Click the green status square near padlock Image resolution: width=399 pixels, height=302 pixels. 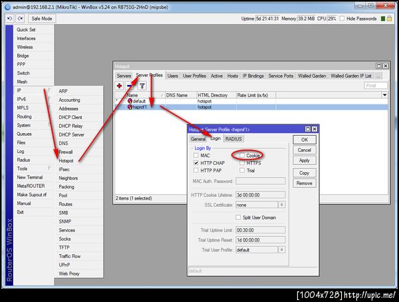(383, 19)
